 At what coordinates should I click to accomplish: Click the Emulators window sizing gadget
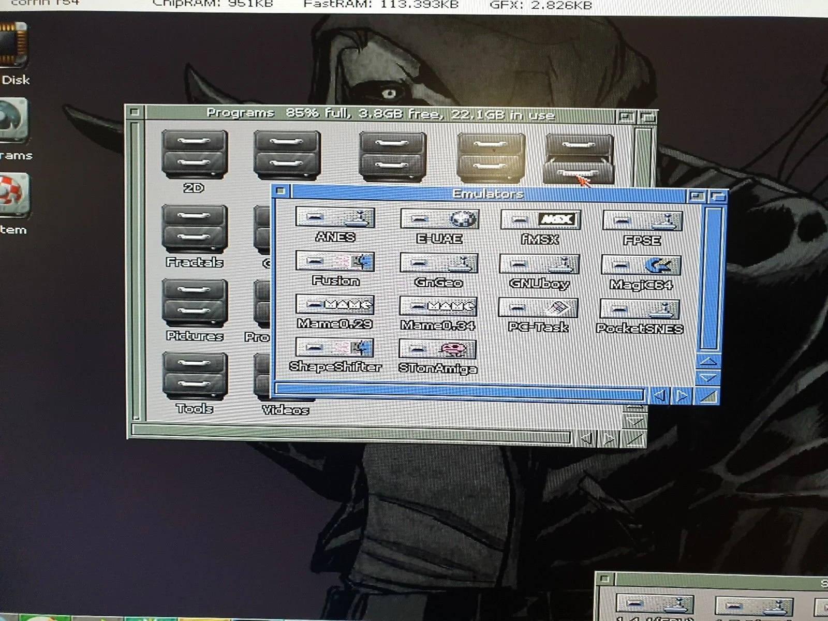pos(707,396)
